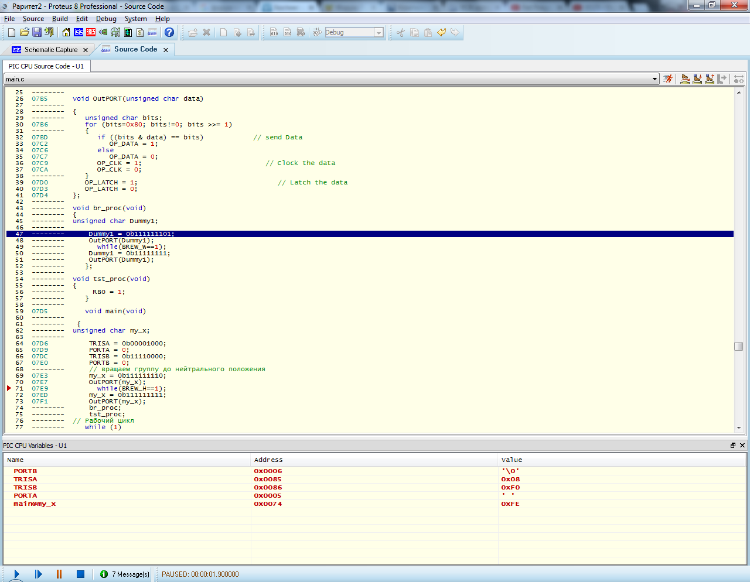Pause the simulation

[x=59, y=574]
